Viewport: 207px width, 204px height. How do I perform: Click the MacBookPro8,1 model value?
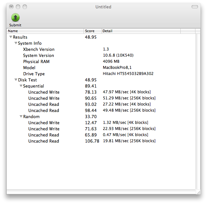coord(117,68)
